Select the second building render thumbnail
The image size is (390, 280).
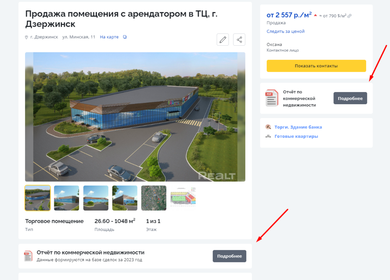(67, 198)
